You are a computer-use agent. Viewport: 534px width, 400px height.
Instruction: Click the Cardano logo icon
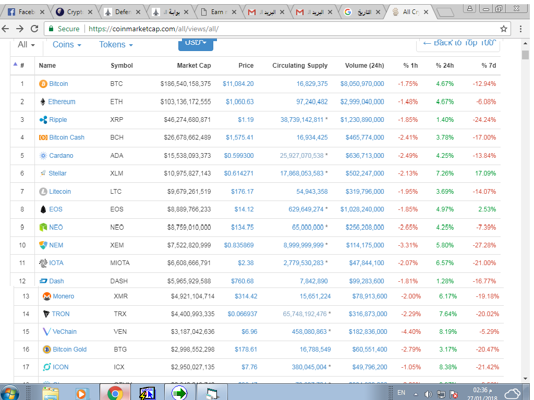(x=43, y=155)
